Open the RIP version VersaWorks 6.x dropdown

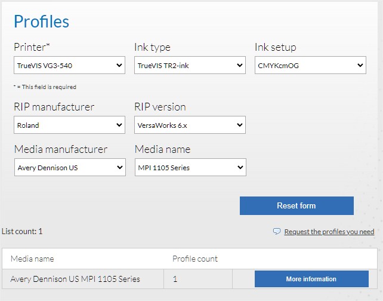pos(190,125)
